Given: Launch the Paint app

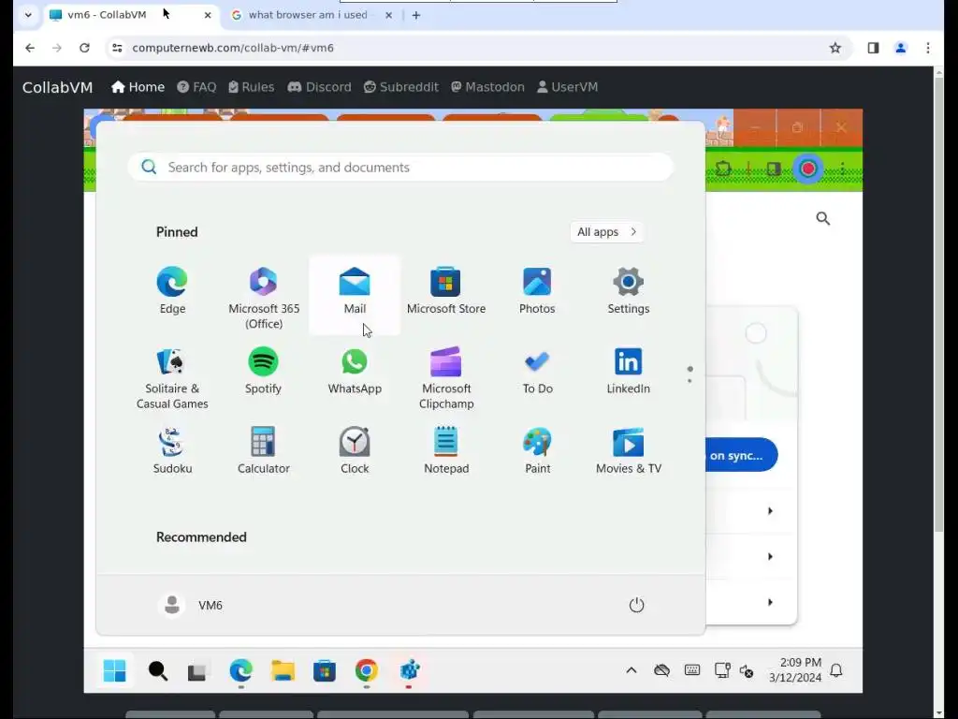Looking at the screenshot, I should click(537, 451).
